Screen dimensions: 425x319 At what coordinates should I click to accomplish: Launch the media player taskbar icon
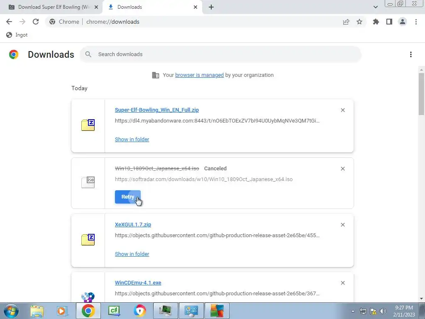[x=62, y=311]
